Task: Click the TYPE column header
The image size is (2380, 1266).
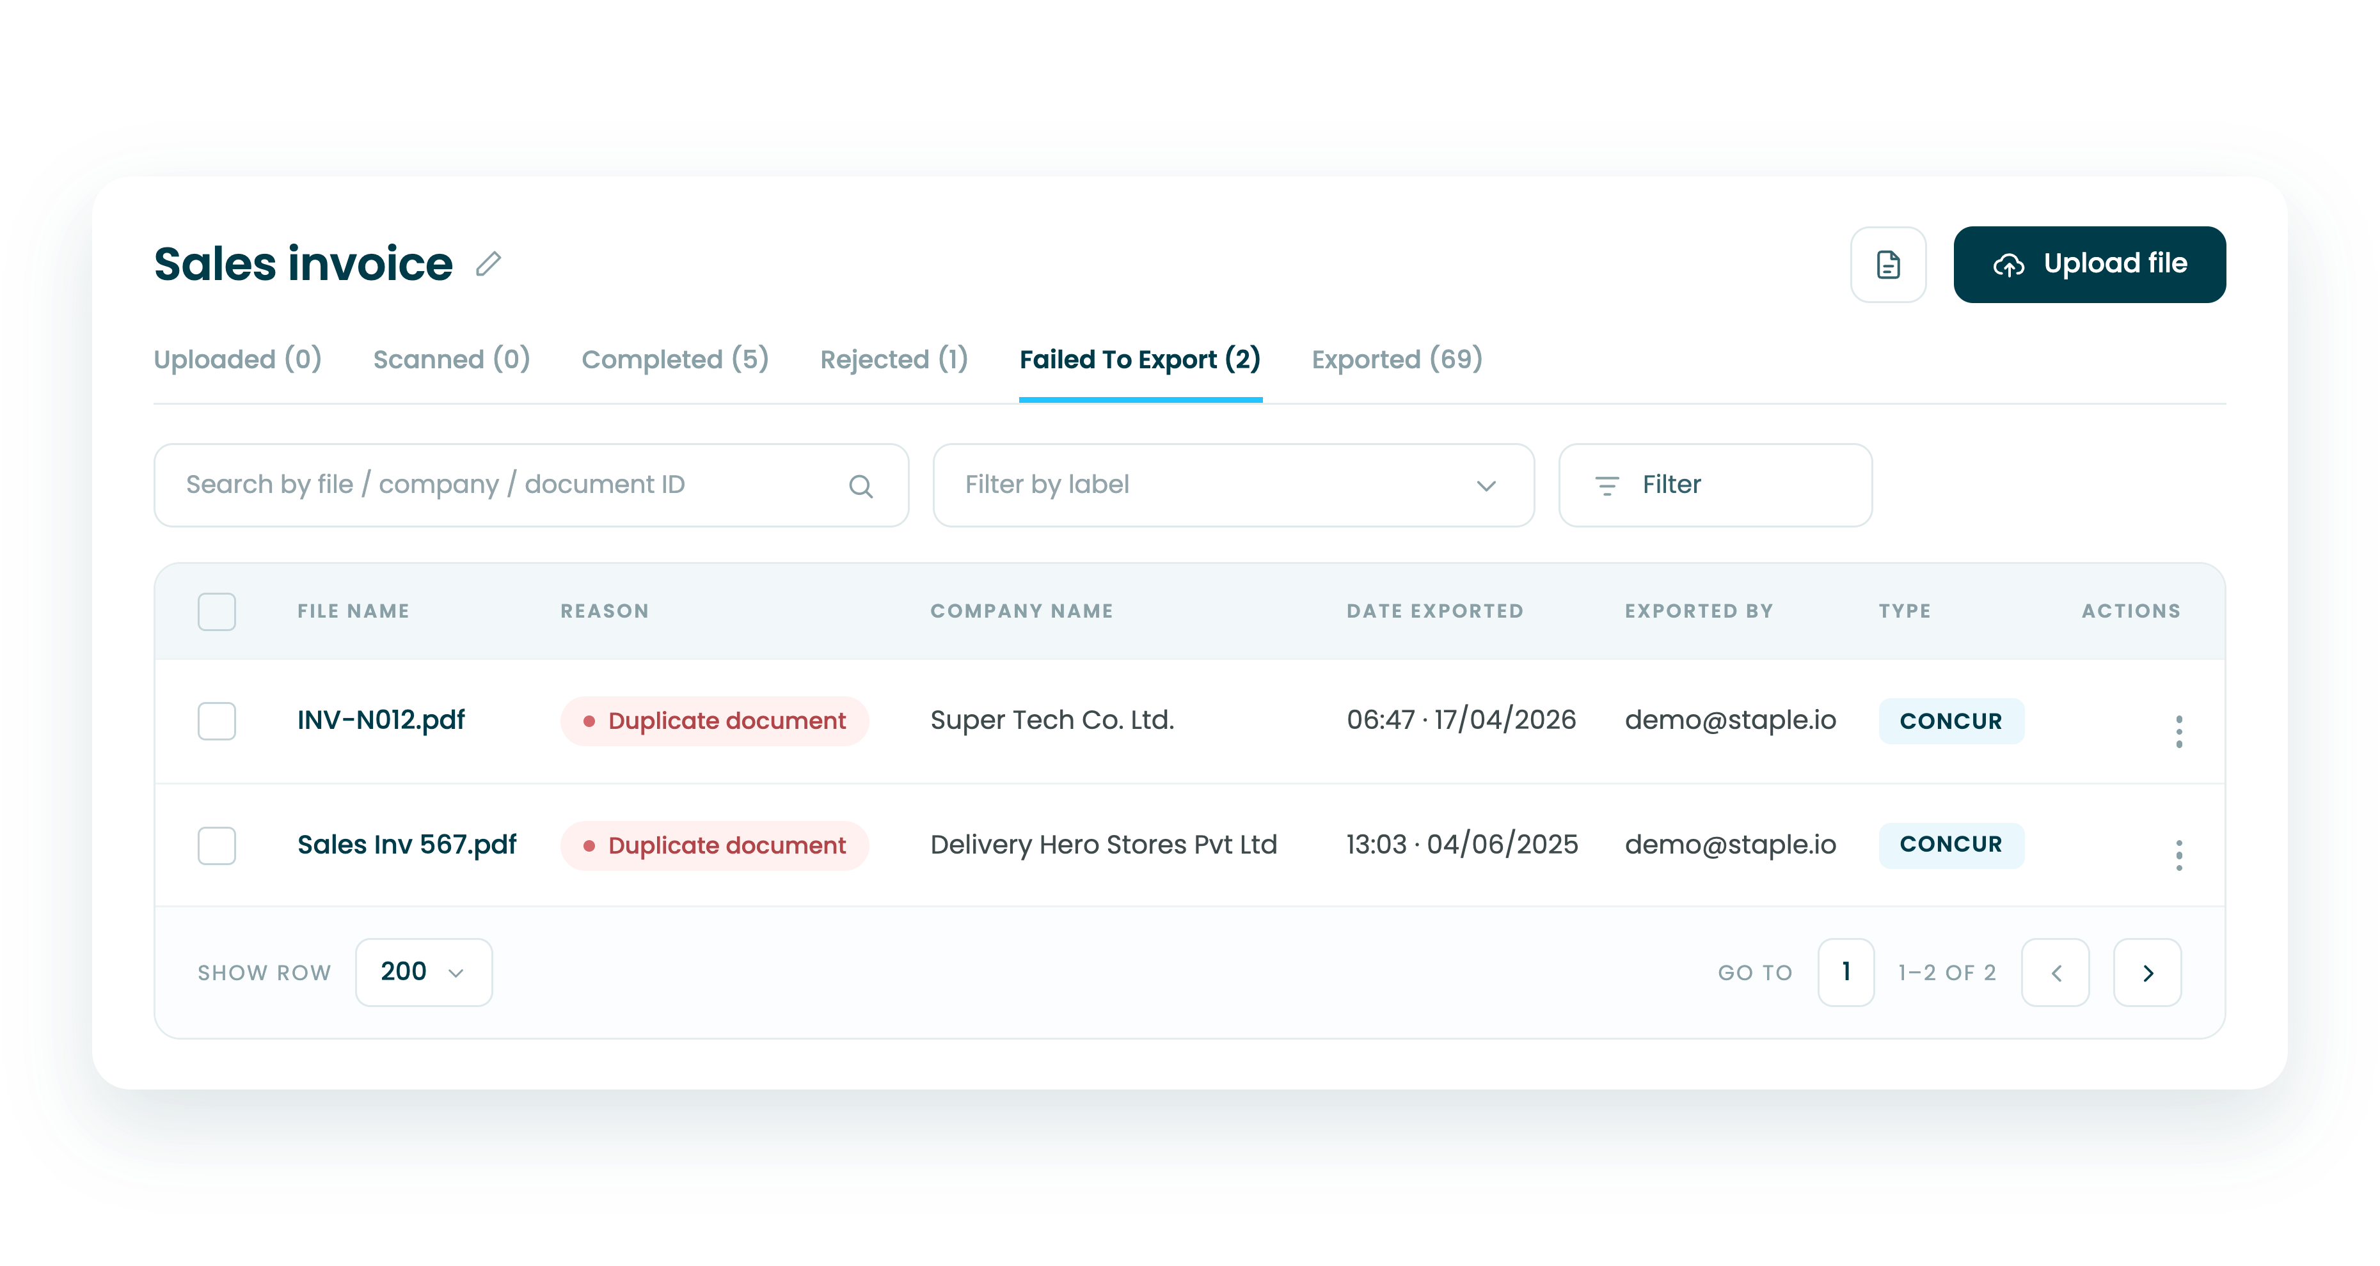Action: pos(1904,611)
